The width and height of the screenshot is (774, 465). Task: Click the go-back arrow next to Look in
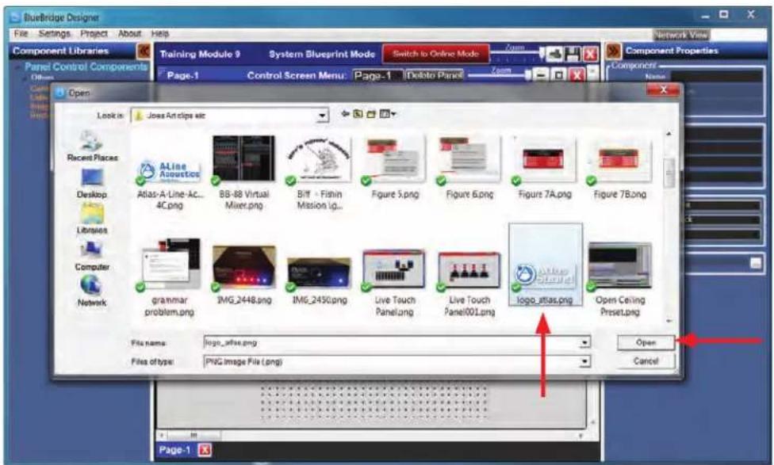[x=346, y=114]
